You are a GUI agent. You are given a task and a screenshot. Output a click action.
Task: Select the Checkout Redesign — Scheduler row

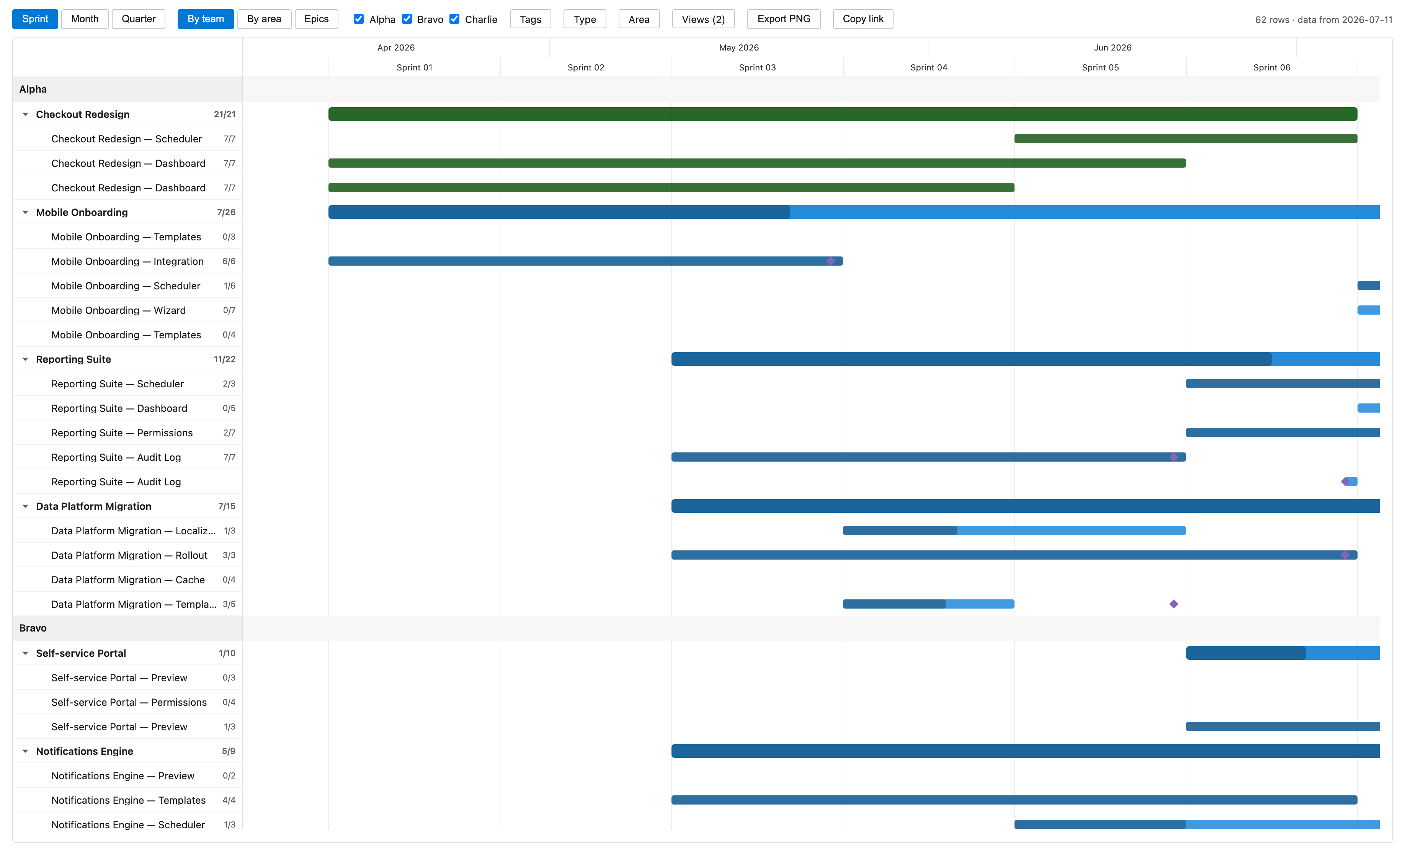(x=127, y=139)
